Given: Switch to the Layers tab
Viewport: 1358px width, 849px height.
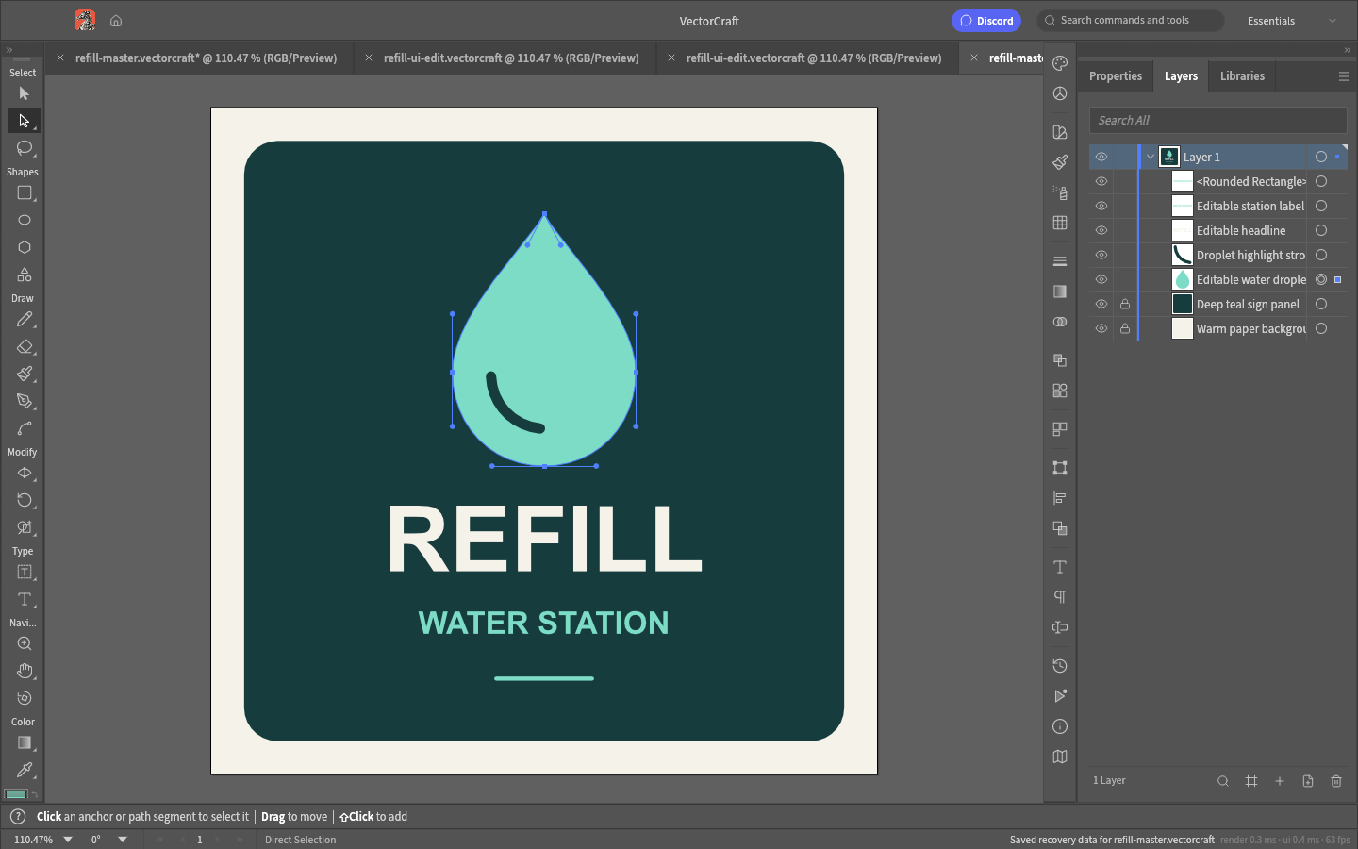Looking at the screenshot, I should pyautogui.click(x=1181, y=76).
